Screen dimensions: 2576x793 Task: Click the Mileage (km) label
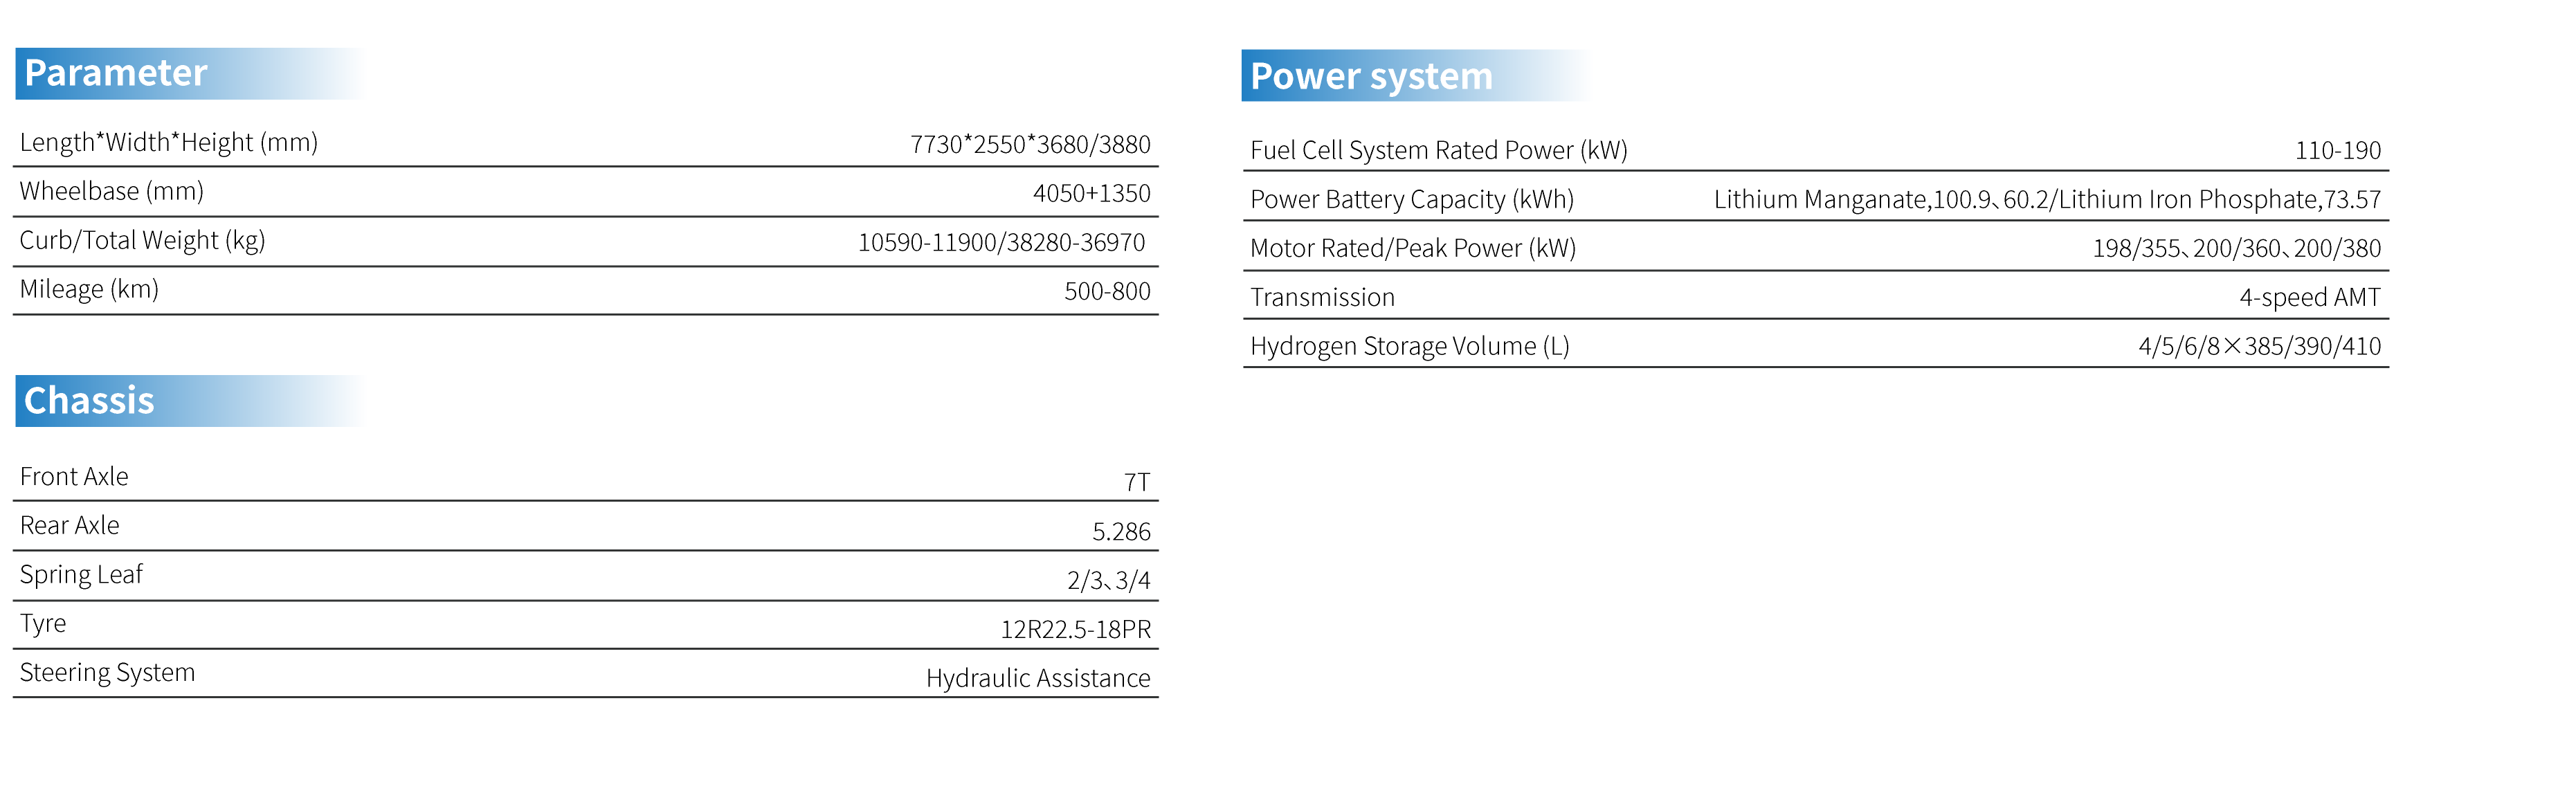90,290
